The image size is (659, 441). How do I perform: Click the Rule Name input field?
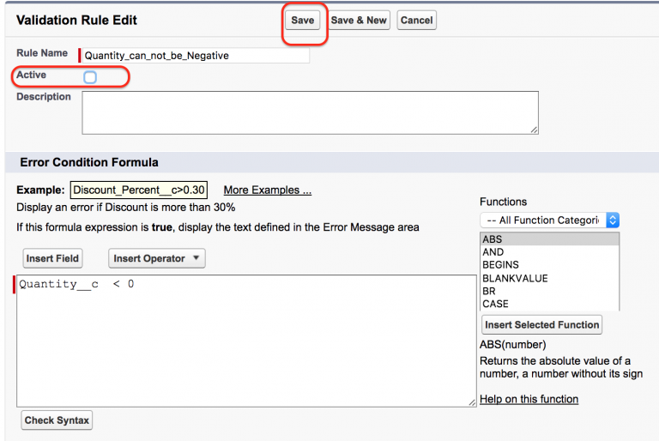pos(195,56)
